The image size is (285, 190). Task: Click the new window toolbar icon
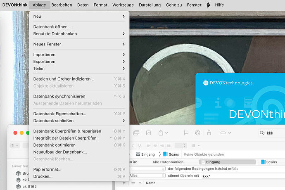tap(136, 133)
